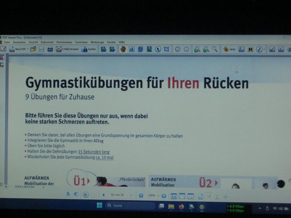Click zoom in plus button
This screenshot has height=218, width=291.
164,195
